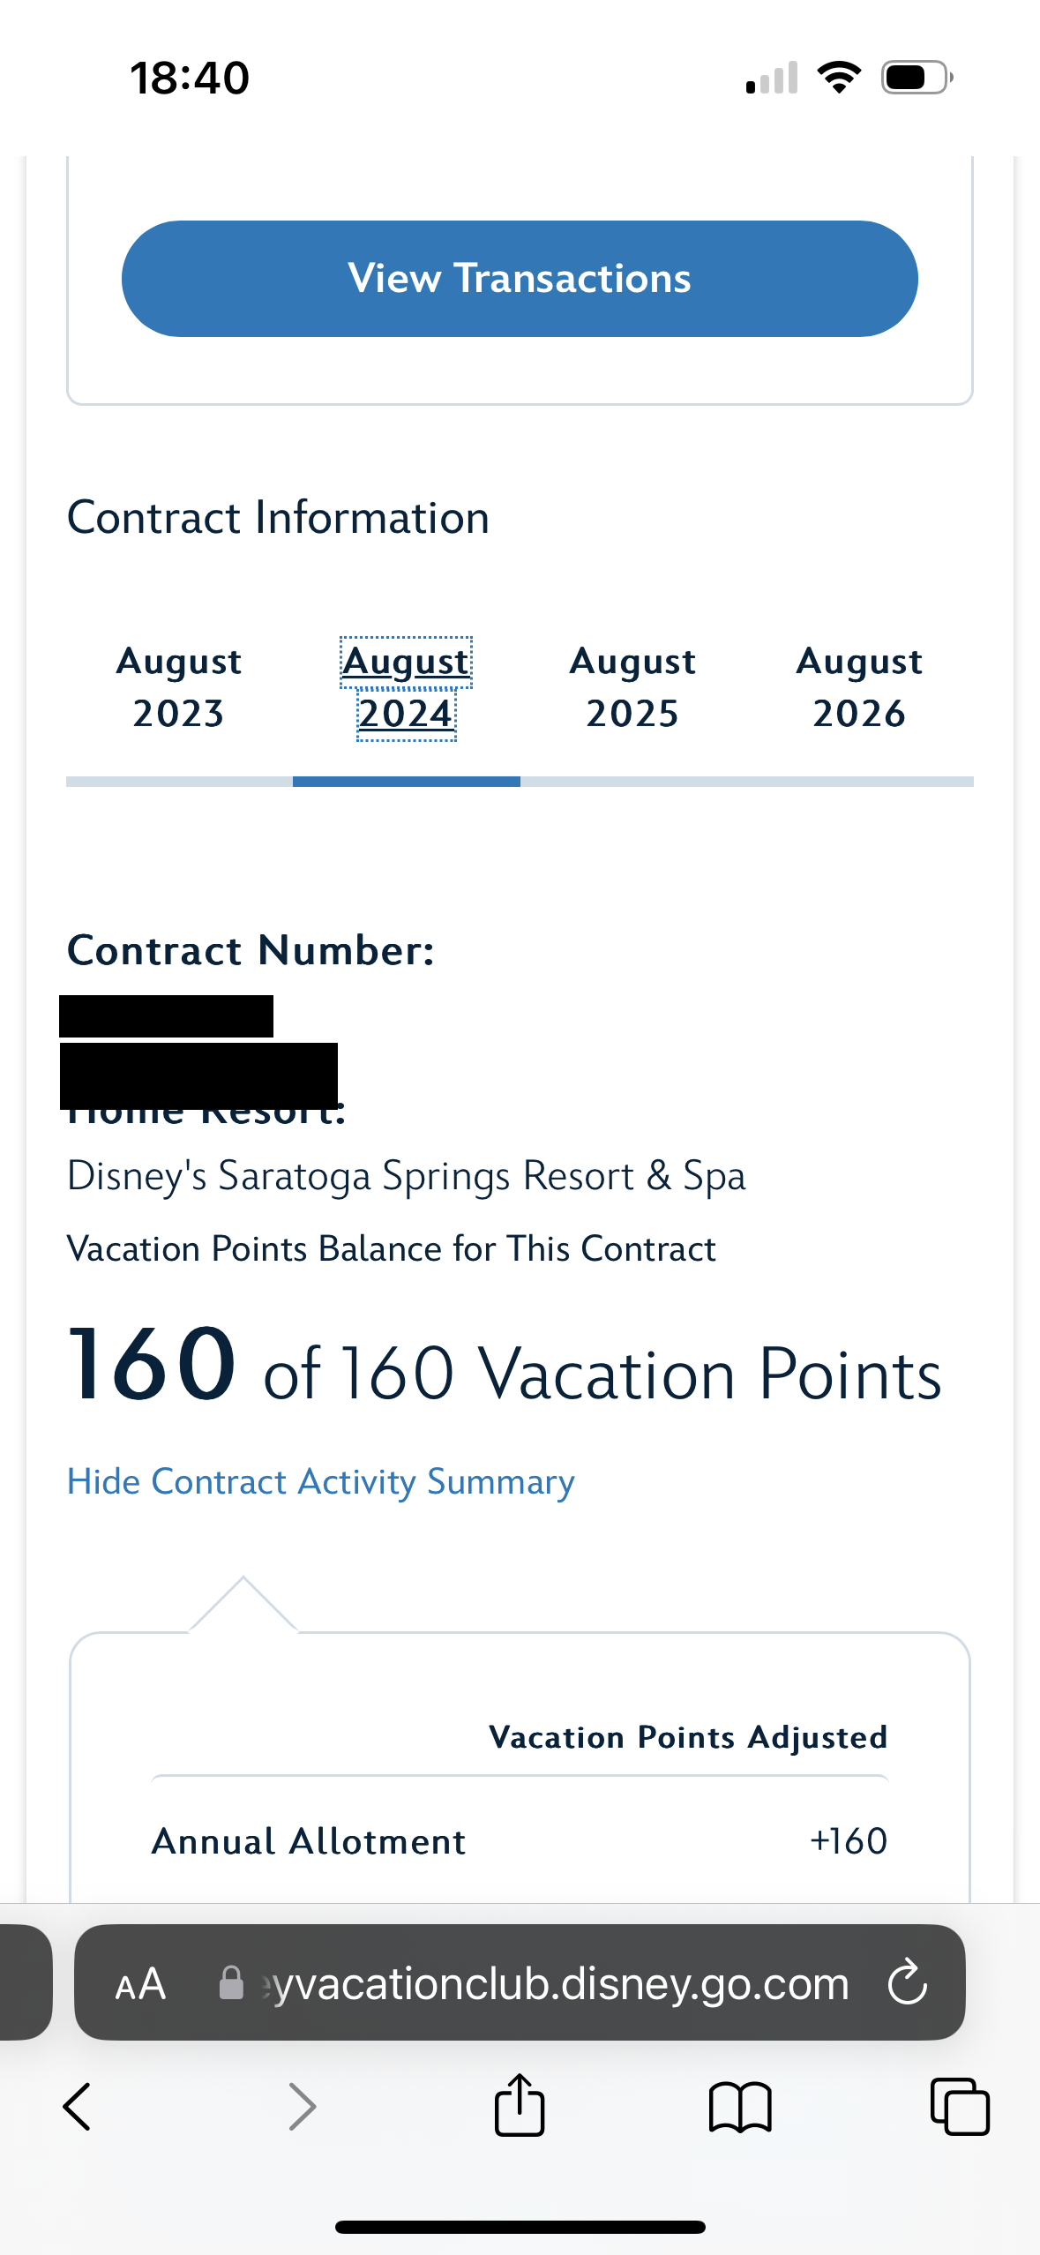Reload the page with the refresh icon
Image resolution: width=1040 pixels, height=2255 pixels.
tap(907, 1983)
